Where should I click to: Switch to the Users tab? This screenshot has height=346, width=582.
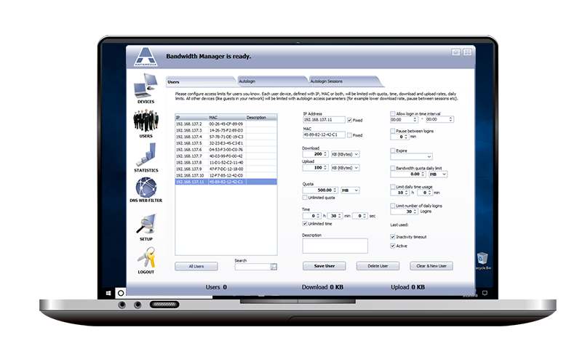[x=201, y=81]
